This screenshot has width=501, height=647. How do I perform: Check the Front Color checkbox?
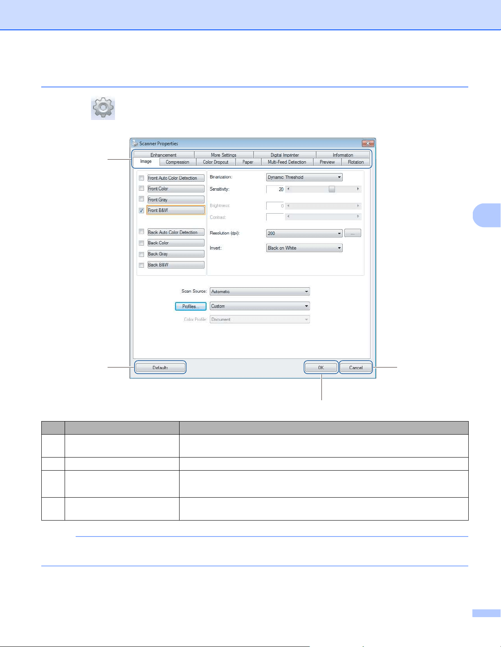pyautogui.click(x=142, y=188)
